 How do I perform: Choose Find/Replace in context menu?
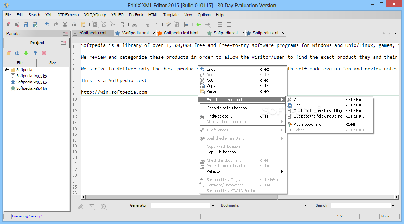point(242,116)
